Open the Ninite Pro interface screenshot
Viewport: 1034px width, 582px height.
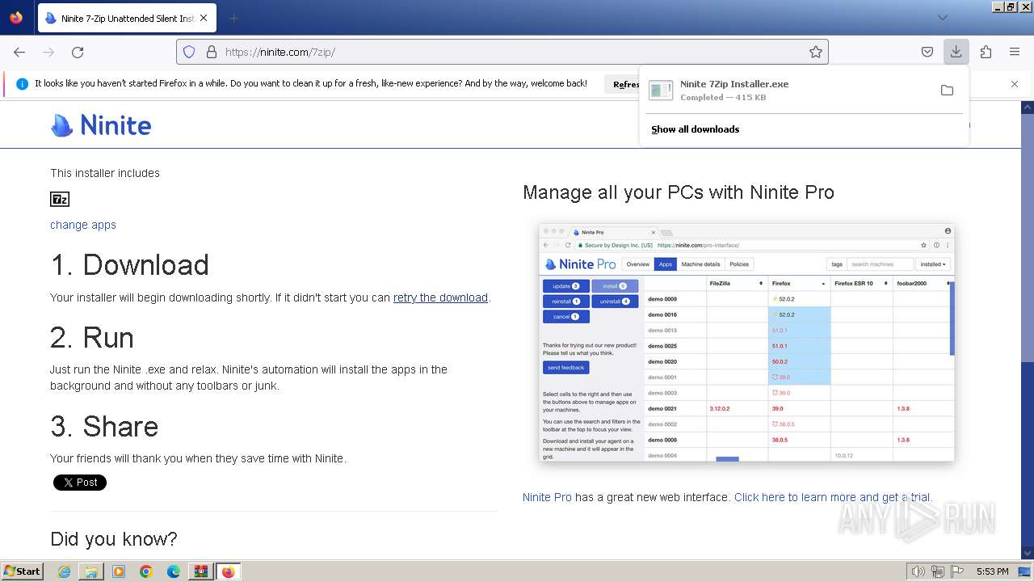(x=747, y=343)
